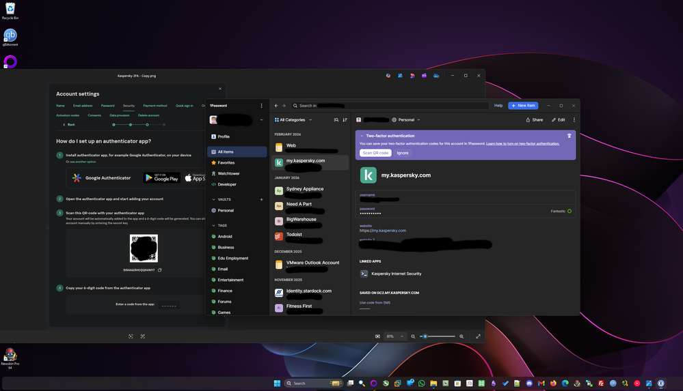Open the Windows Start menu
Screen dimensions: 683x391
tap(278, 383)
